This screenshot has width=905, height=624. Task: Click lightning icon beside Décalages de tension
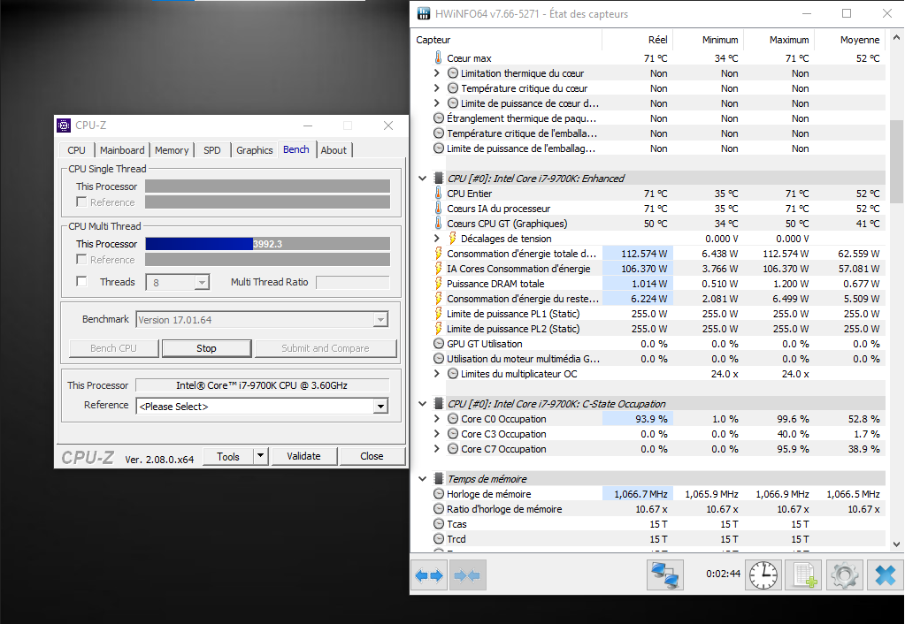(x=453, y=238)
